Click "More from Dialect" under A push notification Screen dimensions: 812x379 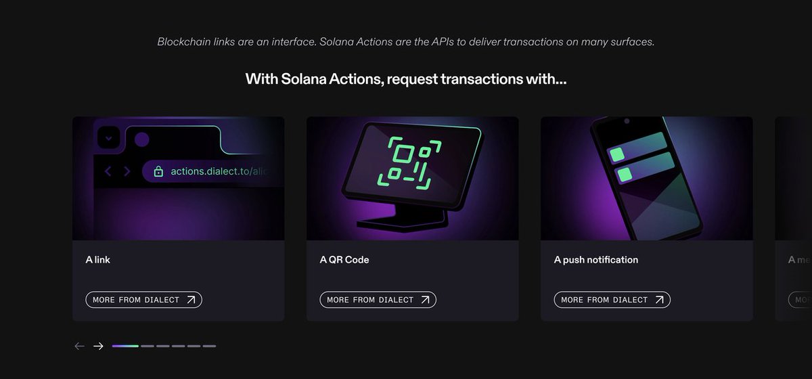(612, 300)
